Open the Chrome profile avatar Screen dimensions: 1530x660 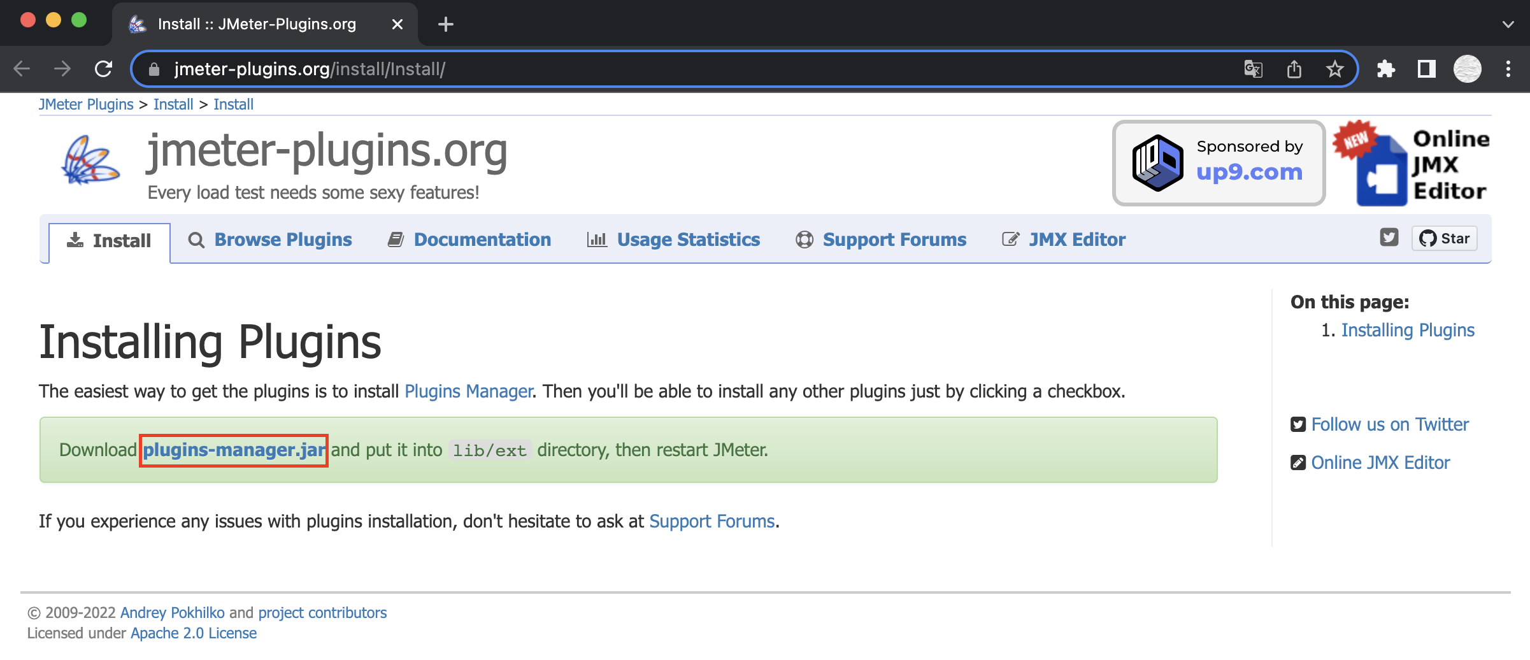pyautogui.click(x=1467, y=69)
